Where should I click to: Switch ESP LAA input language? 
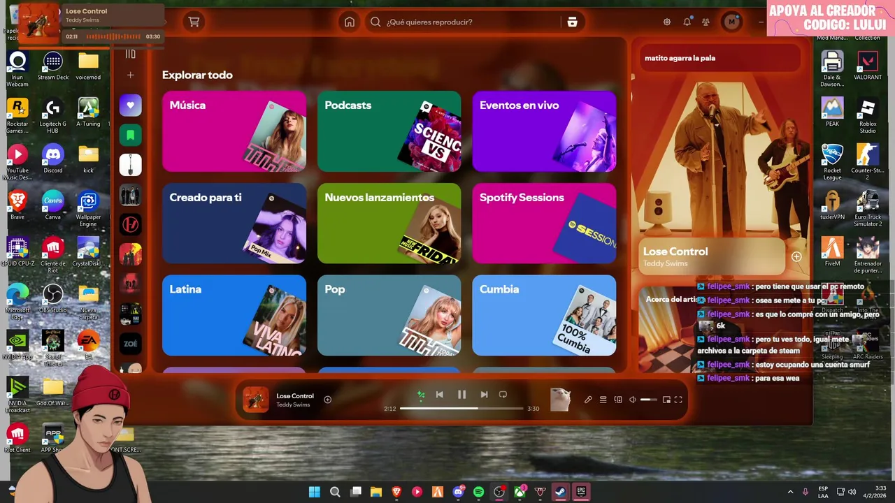coord(823,492)
